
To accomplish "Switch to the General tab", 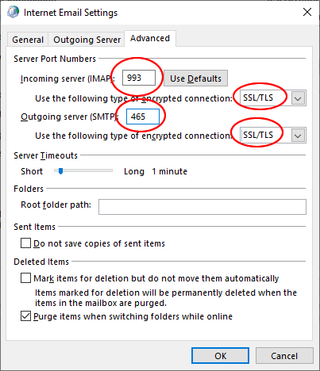I will pos(28,40).
